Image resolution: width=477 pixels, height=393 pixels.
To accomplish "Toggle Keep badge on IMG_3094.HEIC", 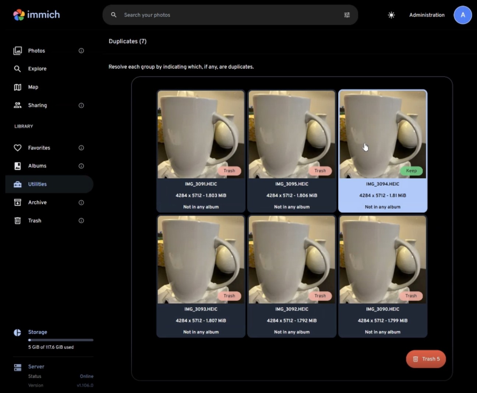I will pos(411,171).
